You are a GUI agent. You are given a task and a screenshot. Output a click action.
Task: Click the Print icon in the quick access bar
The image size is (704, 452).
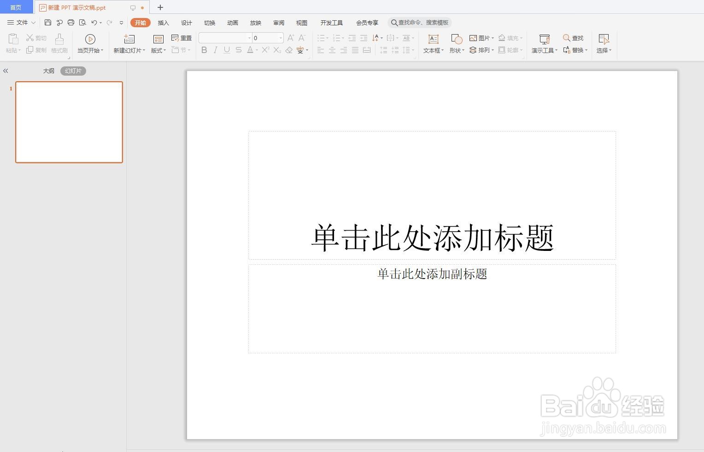[71, 23]
